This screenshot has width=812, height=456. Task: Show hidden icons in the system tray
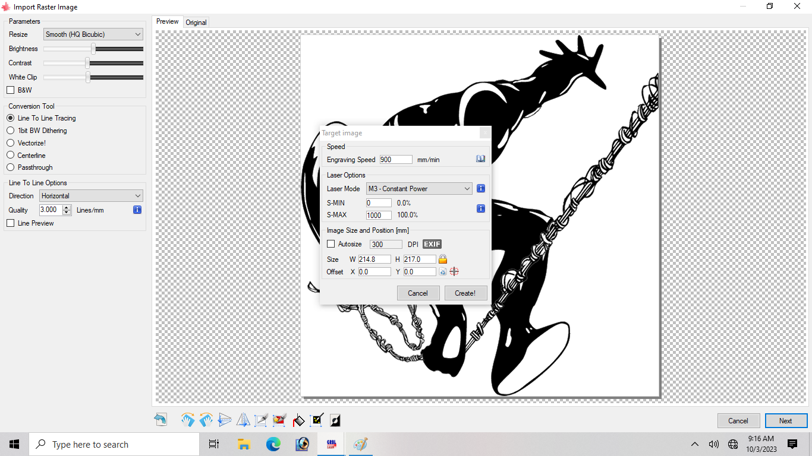point(694,444)
